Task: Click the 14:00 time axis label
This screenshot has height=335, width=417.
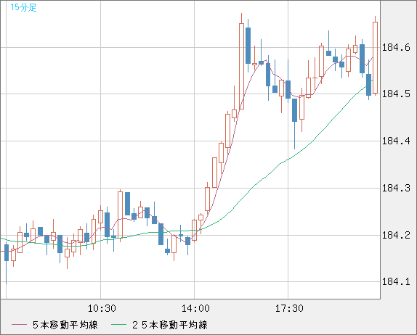Action: (x=195, y=308)
